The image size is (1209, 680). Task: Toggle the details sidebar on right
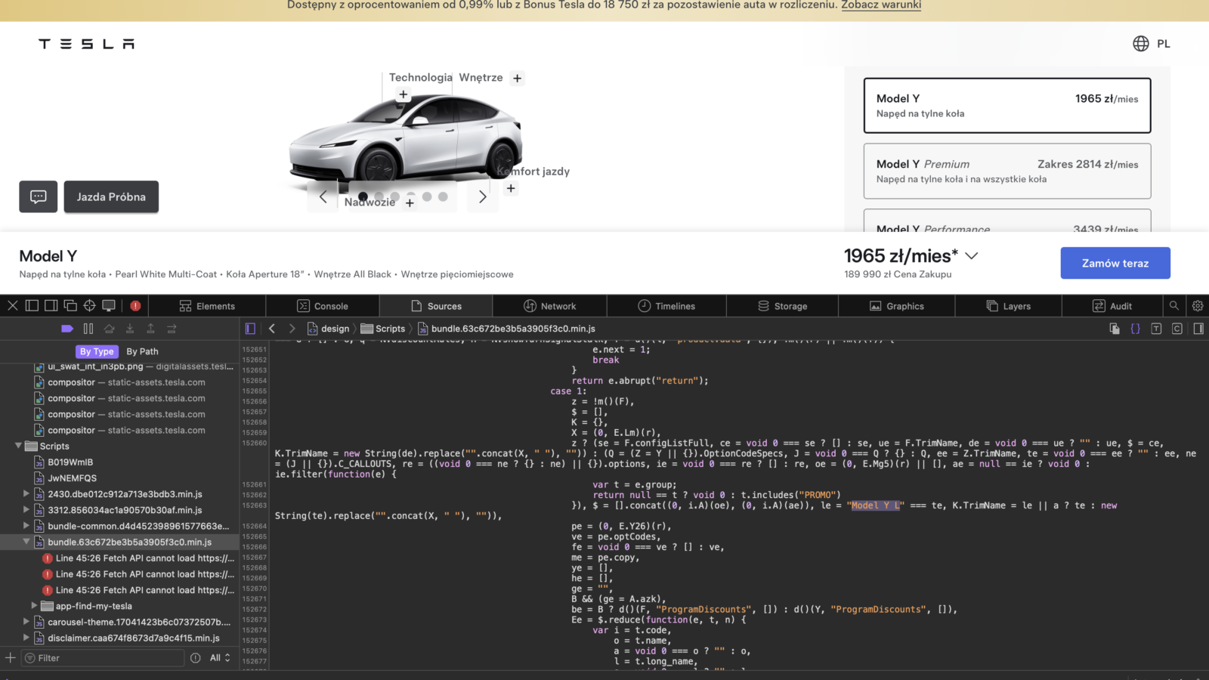point(1198,329)
